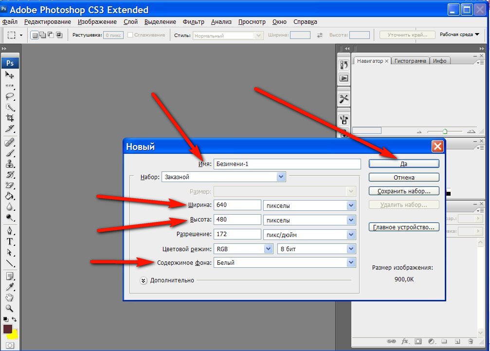Open the Ширина units dropdown
490x351 pixels.
(x=351, y=205)
